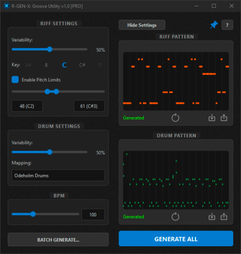
Task: Select key C
Action: (64, 65)
